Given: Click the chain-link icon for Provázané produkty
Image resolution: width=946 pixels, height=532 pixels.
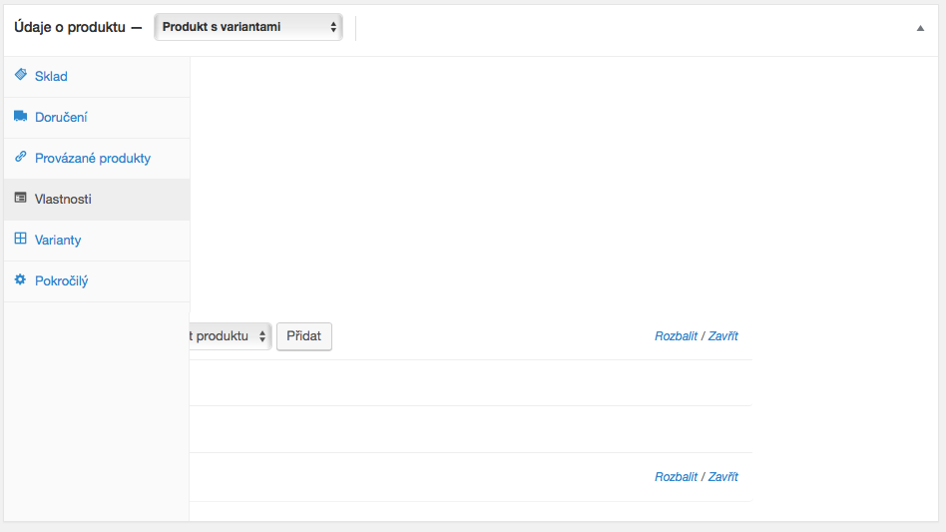Looking at the screenshot, I should (21, 157).
